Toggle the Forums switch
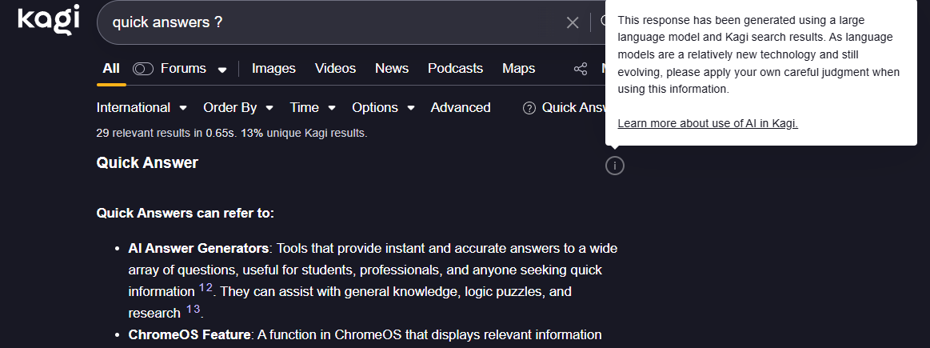This screenshot has height=348, width=930. (x=143, y=69)
